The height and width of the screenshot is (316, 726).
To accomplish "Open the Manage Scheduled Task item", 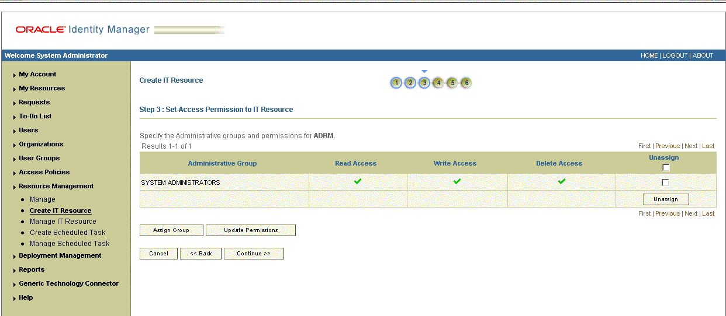I will (70, 244).
